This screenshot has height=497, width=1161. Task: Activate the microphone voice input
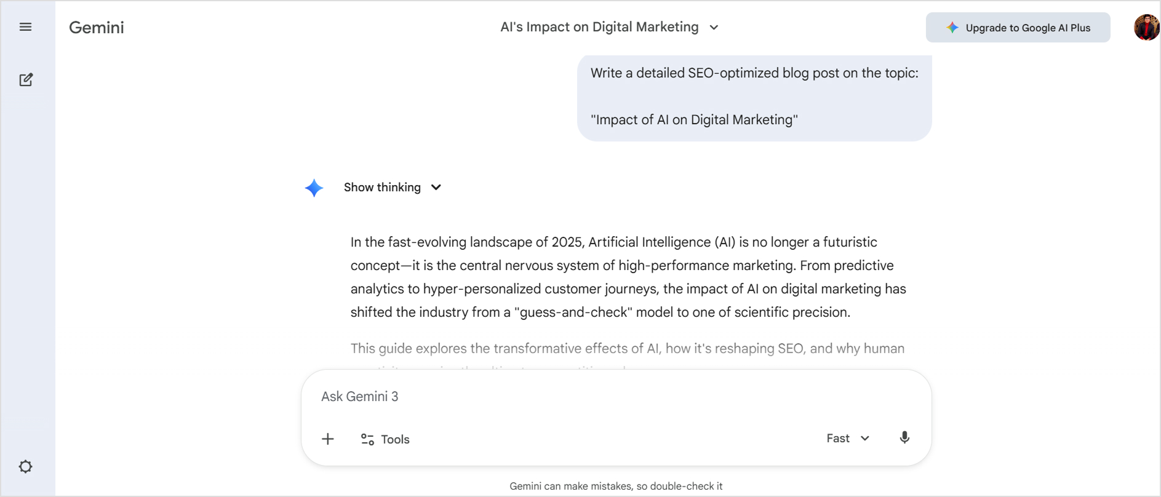904,438
